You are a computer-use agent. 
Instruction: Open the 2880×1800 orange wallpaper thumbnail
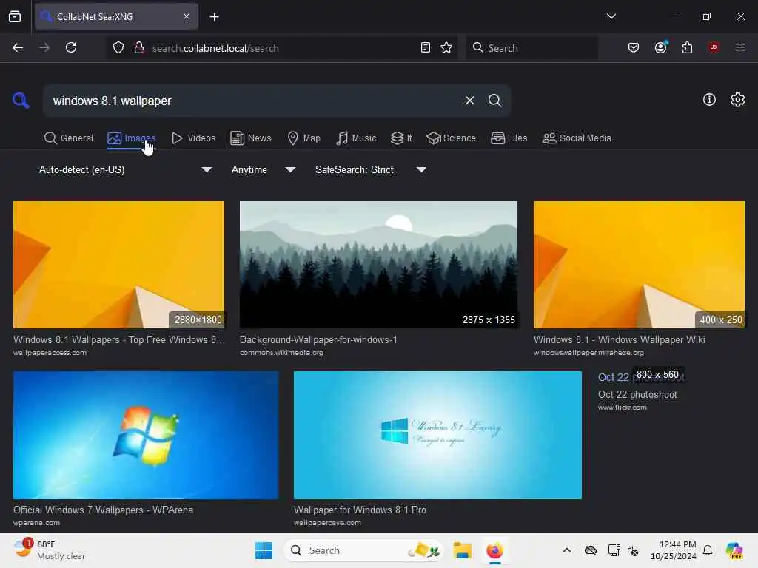[119, 265]
